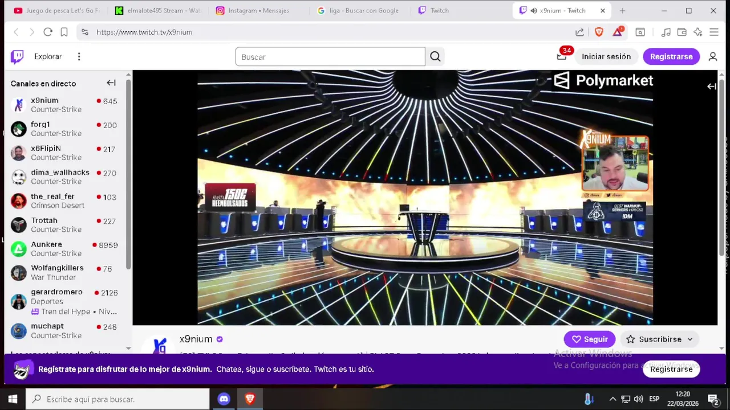This screenshot has height=410, width=730.
Task: Click the main page vertical scrollbar
Action: pos(721,168)
